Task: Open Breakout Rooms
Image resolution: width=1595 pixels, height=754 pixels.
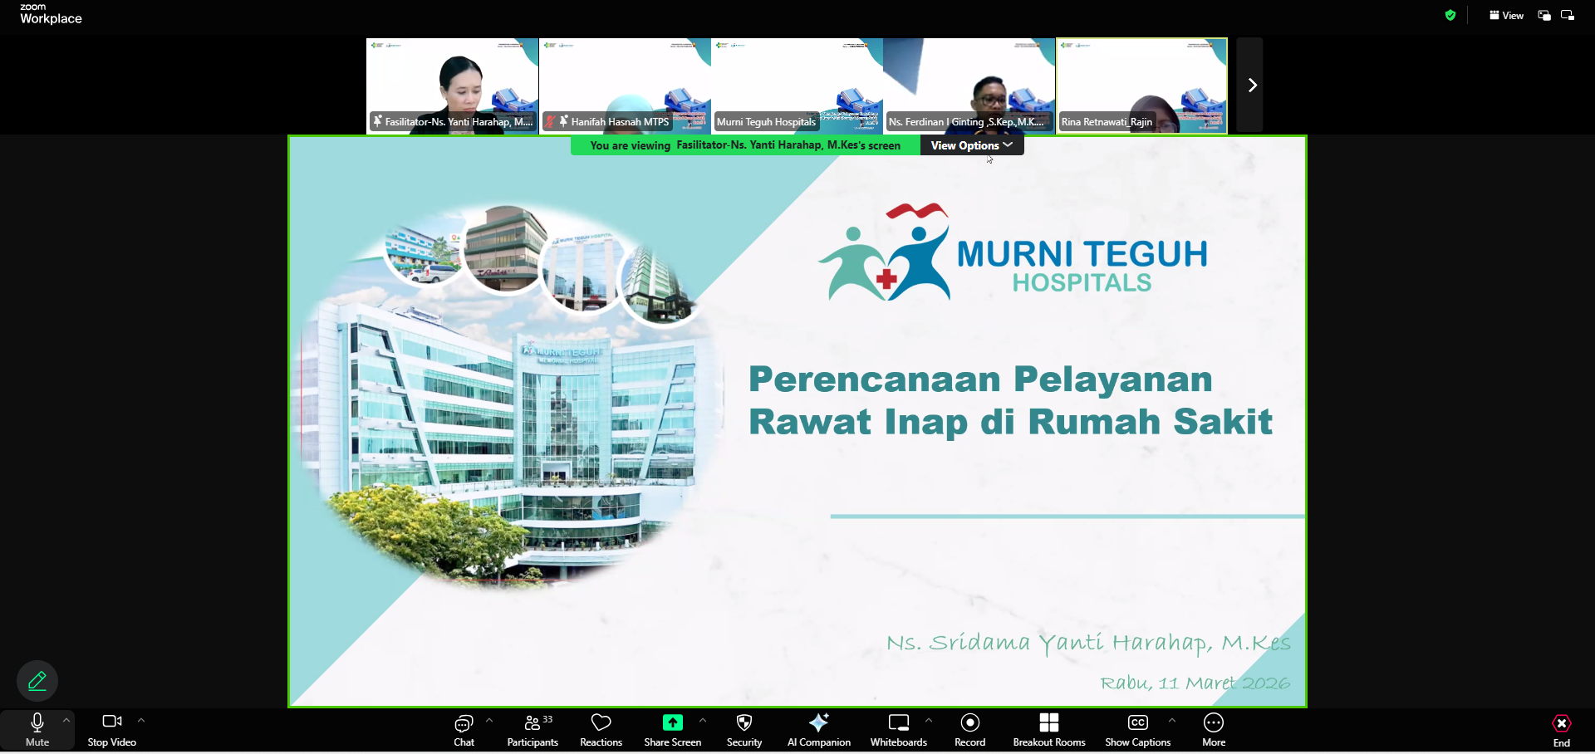Action: (x=1049, y=730)
